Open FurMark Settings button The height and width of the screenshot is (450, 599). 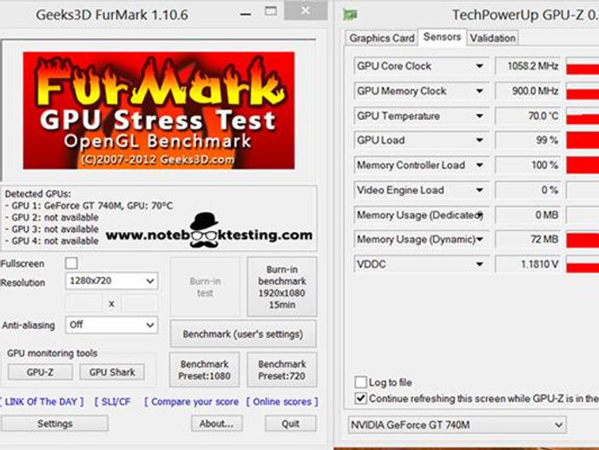[55, 424]
